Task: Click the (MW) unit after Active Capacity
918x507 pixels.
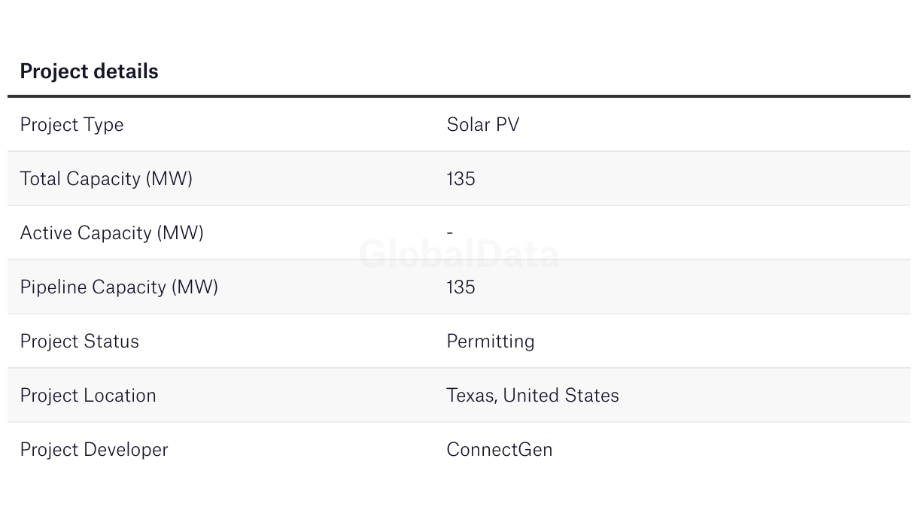Action: [x=181, y=233]
